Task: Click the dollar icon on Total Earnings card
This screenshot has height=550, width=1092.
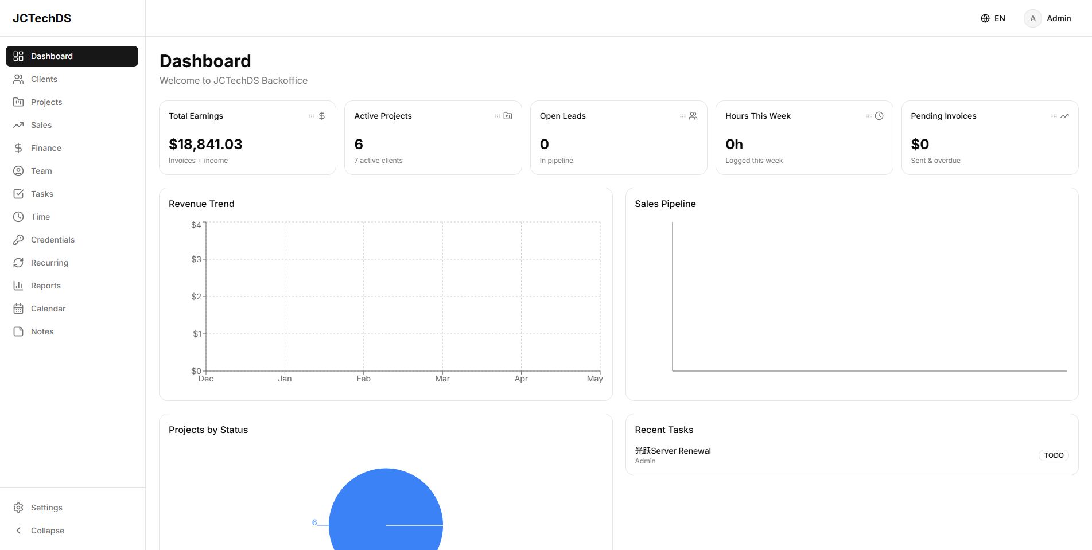Action: point(322,116)
